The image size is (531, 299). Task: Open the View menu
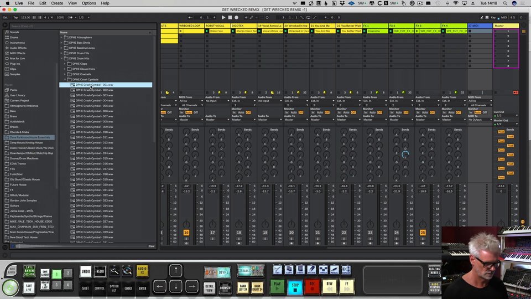click(x=72, y=3)
